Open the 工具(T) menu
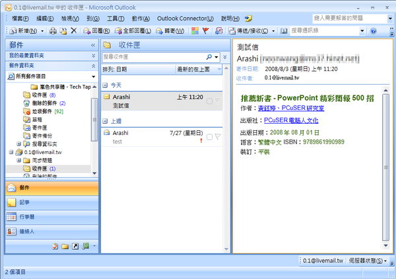 pyautogui.click(x=115, y=19)
